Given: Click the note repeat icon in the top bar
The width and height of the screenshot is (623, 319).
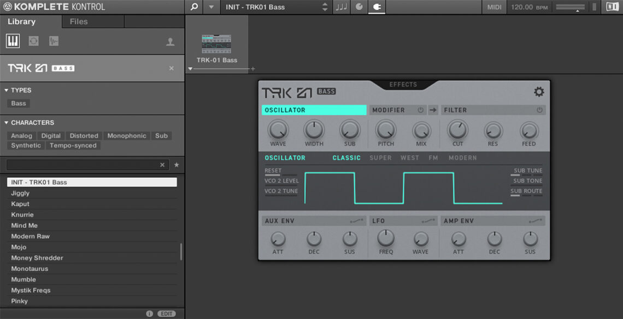Looking at the screenshot, I should point(341,7).
